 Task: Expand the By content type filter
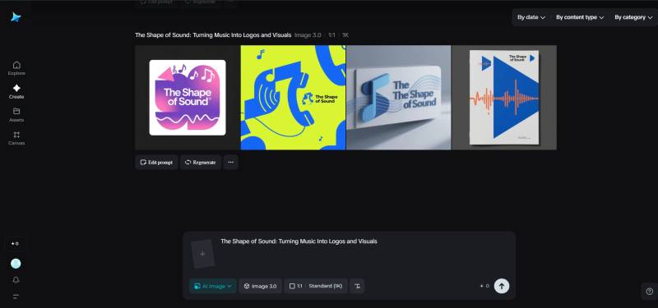[580, 17]
